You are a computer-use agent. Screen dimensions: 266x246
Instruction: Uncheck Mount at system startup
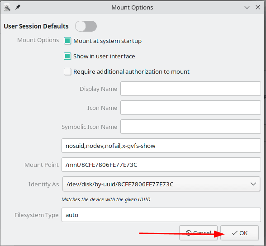(x=67, y=41)
